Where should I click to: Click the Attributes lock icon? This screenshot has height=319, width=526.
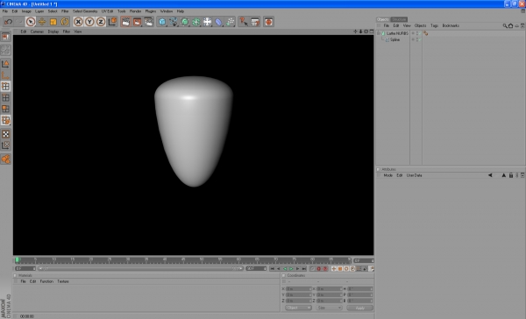(x=511, y=175)
